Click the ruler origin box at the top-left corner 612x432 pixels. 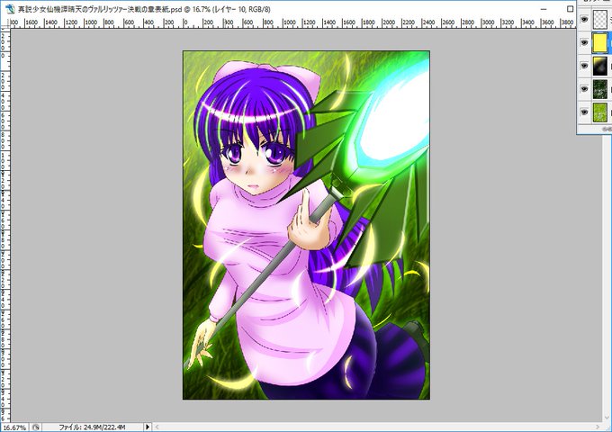pyautogui.click(x=4, y=22)
